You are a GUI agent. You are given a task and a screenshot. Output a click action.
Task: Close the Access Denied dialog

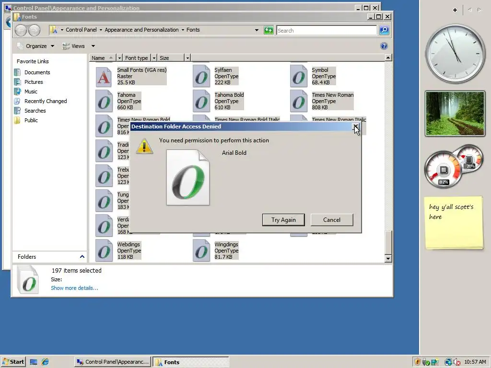355,126
